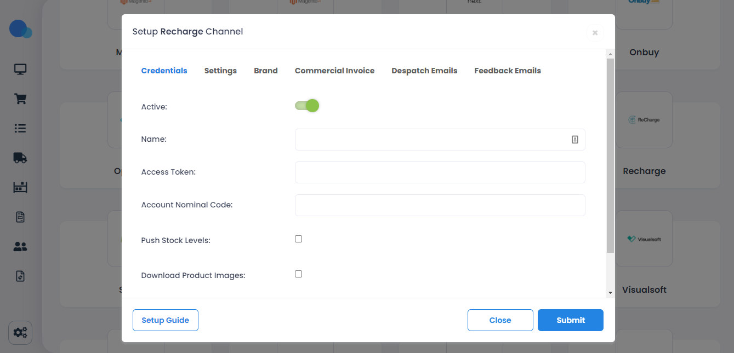Open the users people icon in sidebar
Image resolution: width=734 pixels, height=353 pixels.
pyautogui.click(x=20, y=246)
